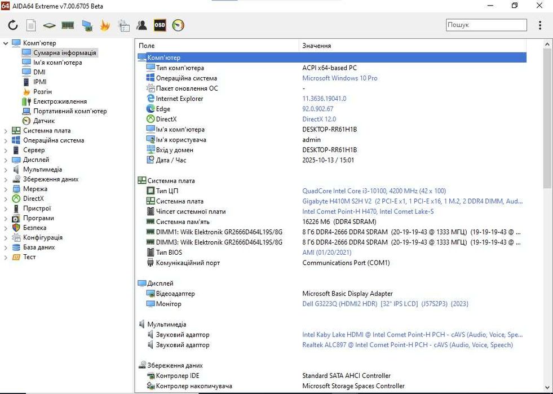Click the database icon beside База даних
553x394 pixels.
point(16,247)
